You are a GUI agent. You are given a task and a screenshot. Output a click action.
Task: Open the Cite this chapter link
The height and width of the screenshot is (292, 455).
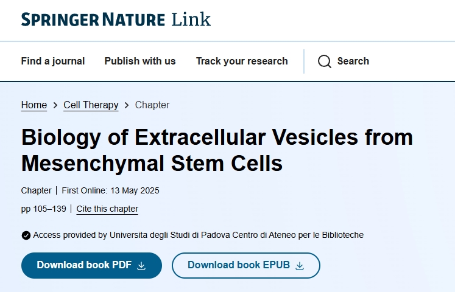(x=107, y=209)
